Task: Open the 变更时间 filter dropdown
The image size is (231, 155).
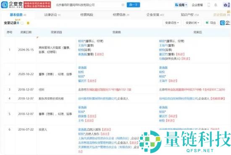Action: coord(192,23)
